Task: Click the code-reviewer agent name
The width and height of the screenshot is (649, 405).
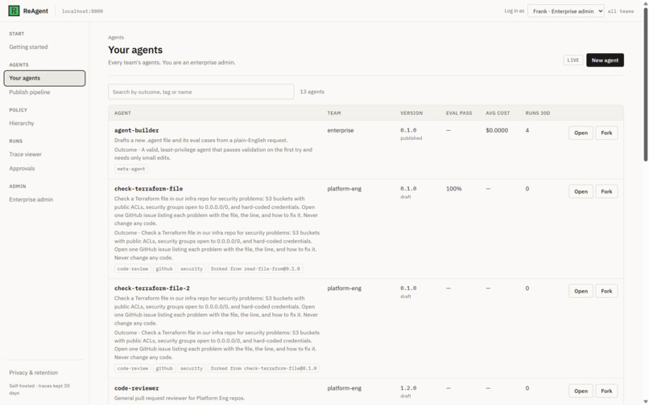Action: [x=137, y=388]
